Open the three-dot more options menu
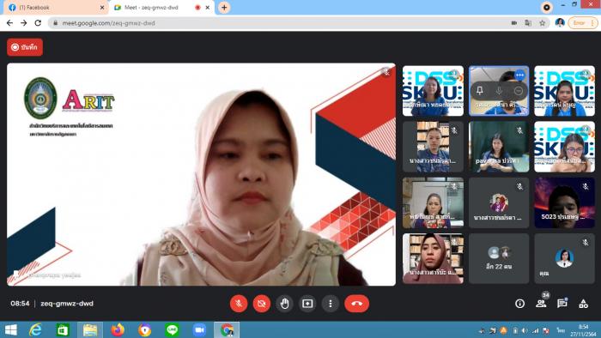This screenshot has width=601, height=338. (x=331, y=304)
